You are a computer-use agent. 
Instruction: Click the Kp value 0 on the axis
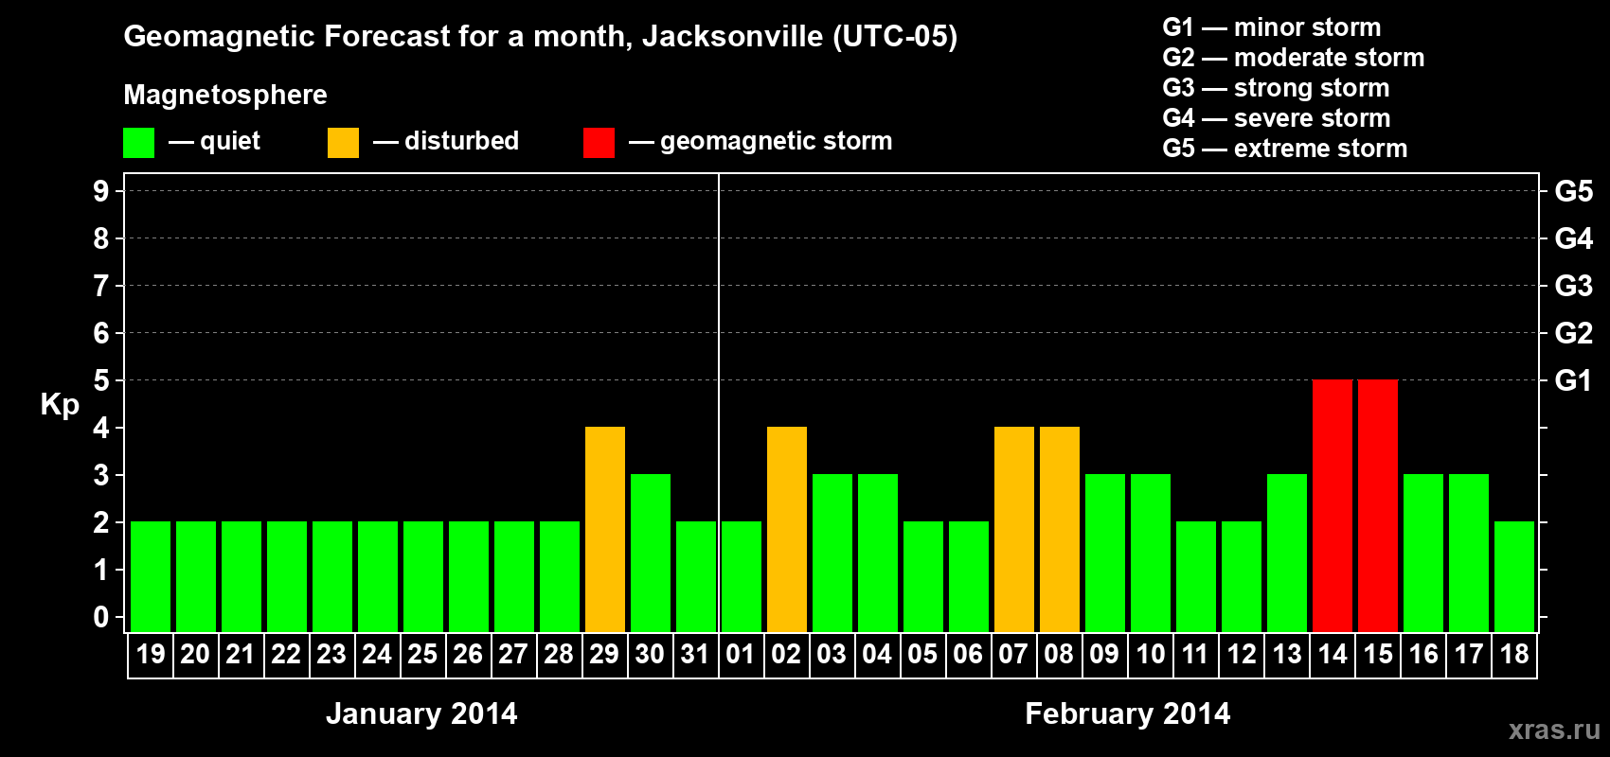point(101,617)
